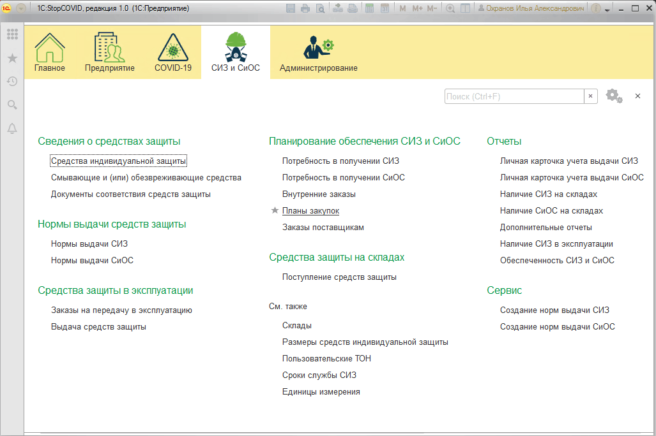656x436 pixels.
Task: Open Создание норм выдачи СиОС
Action: pyautogui.click(x=558, y=327)
